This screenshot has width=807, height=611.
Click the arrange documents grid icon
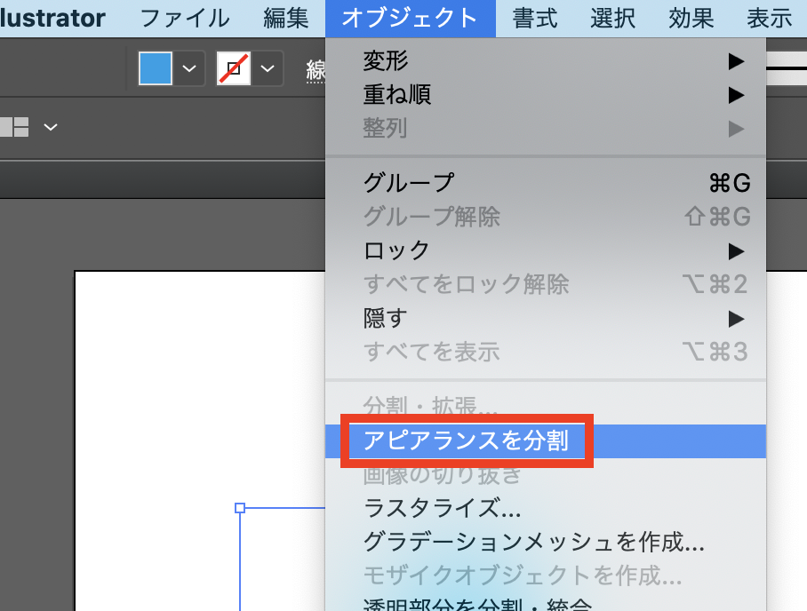(x=15, y=127)
